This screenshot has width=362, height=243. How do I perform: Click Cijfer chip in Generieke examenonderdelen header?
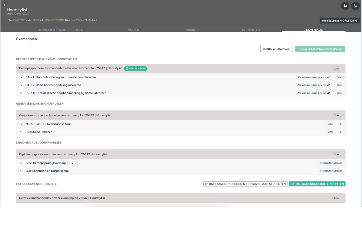coord(336,116)
